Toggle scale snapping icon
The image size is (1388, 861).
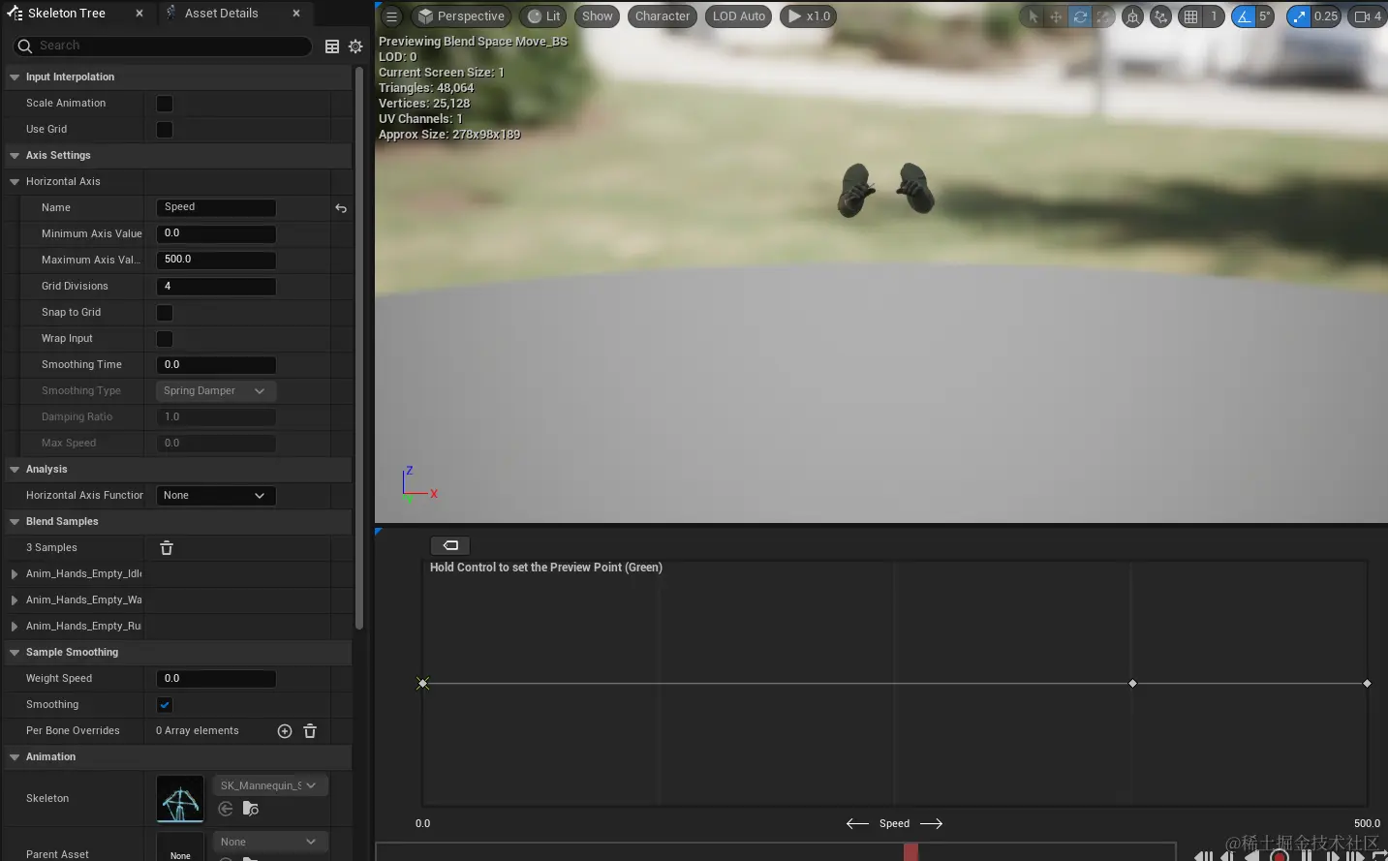[x=1299, y=16]
